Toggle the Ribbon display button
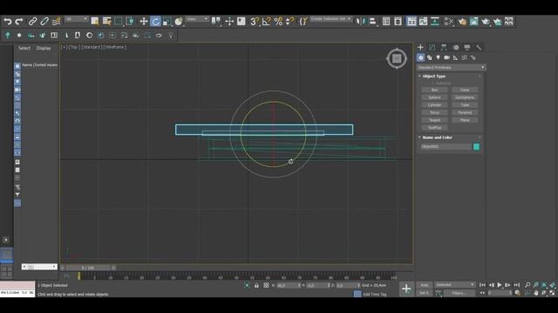The image size is (558, 313). point(412,22)
